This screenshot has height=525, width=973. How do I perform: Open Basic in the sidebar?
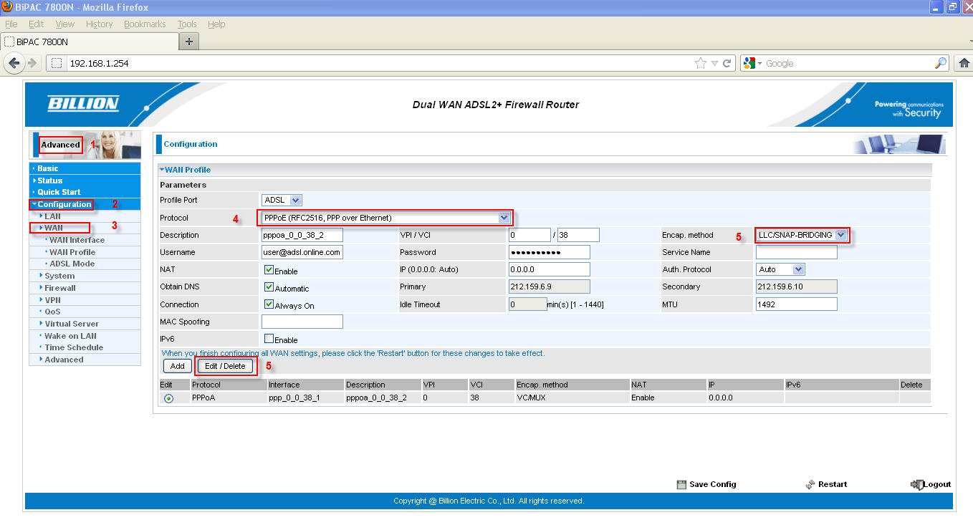point(48,168)
